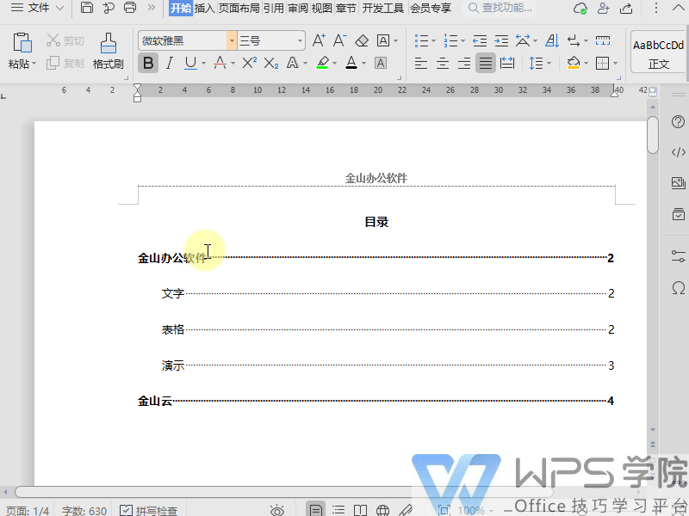Open the 引用 tab
Viewport: 689px width, 516px height.
point(274,8)
